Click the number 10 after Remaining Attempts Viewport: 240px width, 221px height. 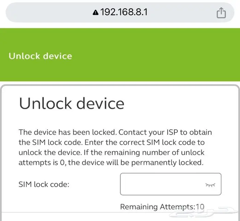[x=200, y=207]
